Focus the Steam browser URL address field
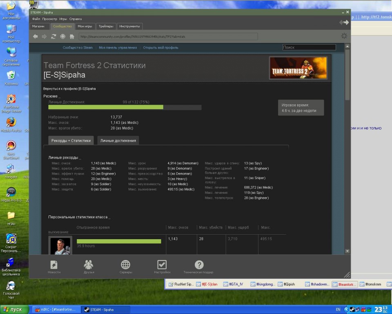The image size is (392, 314). tap(168, 36)
